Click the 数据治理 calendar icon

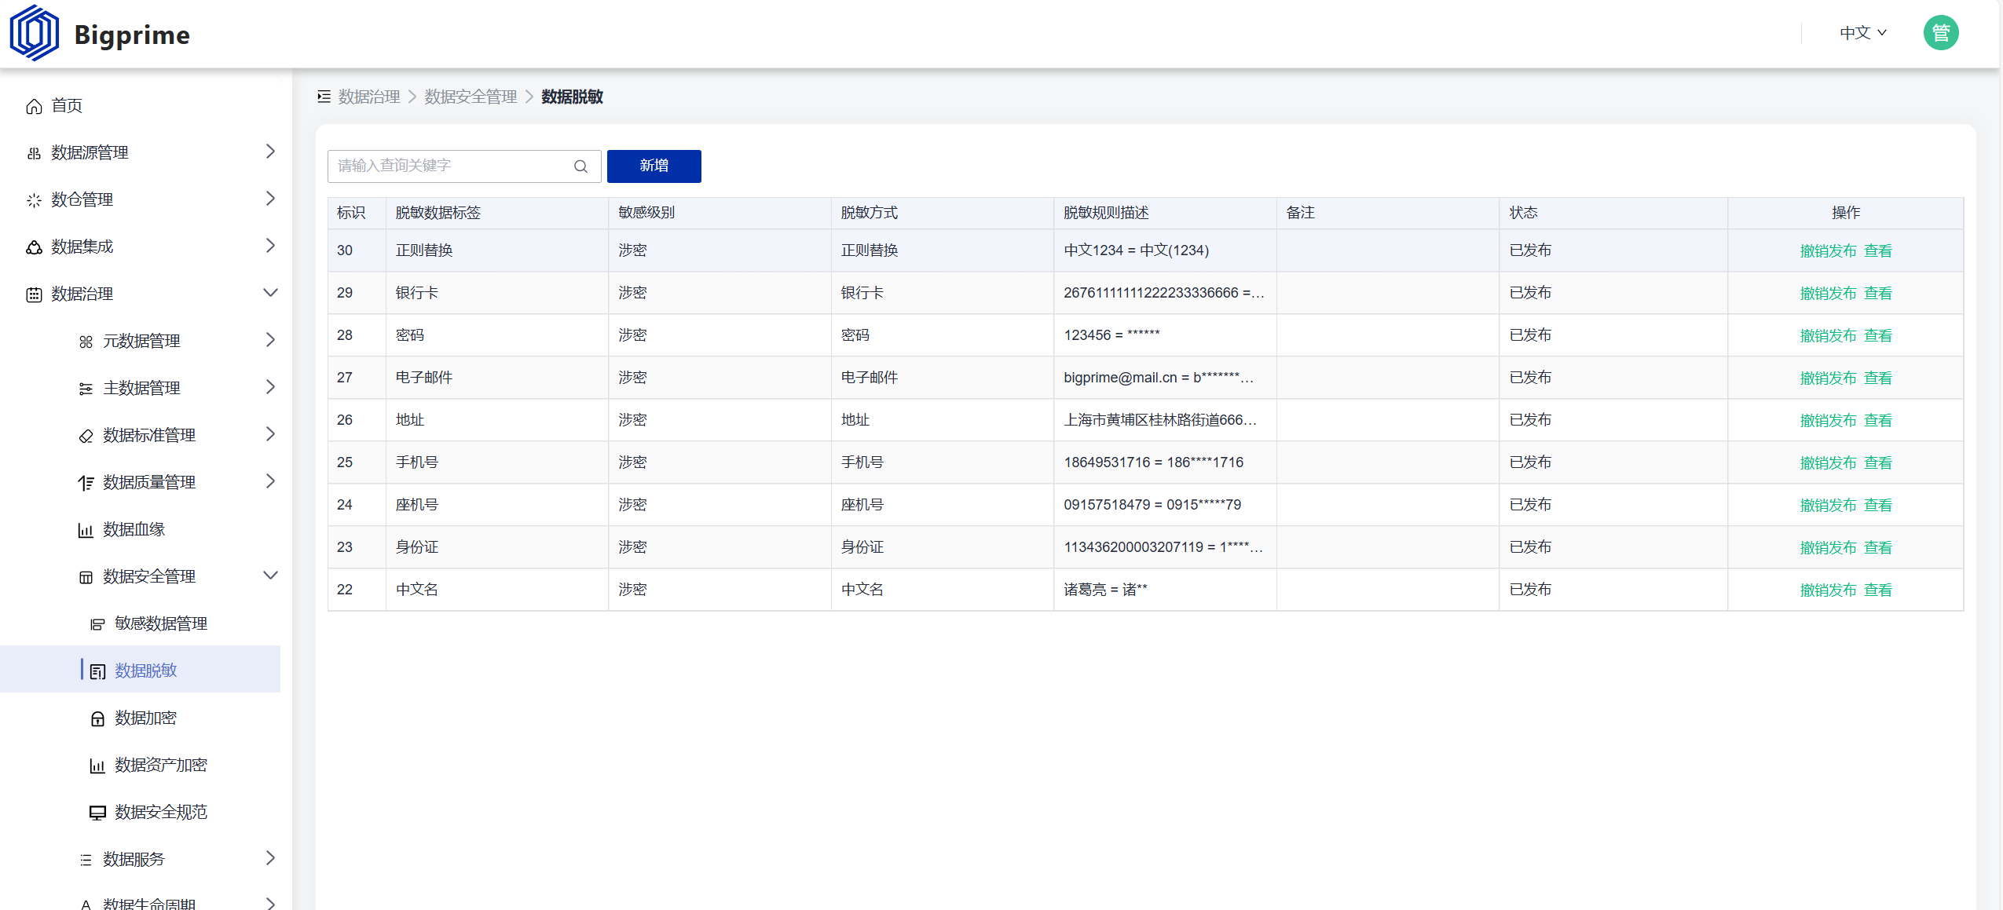34,294
